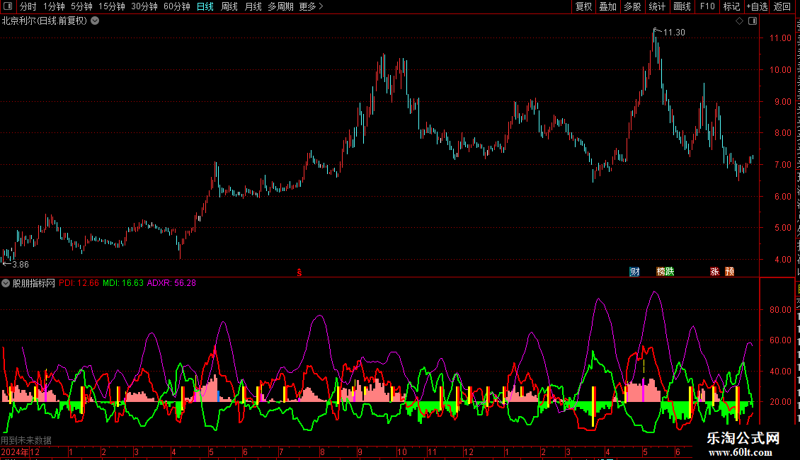
Task: Select the 日线 daily period
Action: [205, 6]
